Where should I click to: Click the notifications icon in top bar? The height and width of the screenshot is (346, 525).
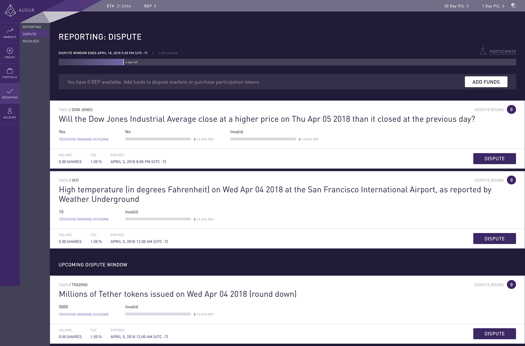pyautogui.click(x=514, y=6)
